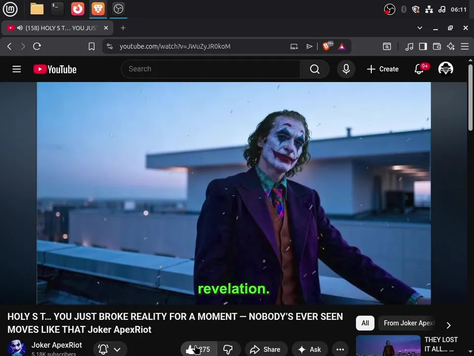Toggle the browser sidebar panel

pos(423,46)
